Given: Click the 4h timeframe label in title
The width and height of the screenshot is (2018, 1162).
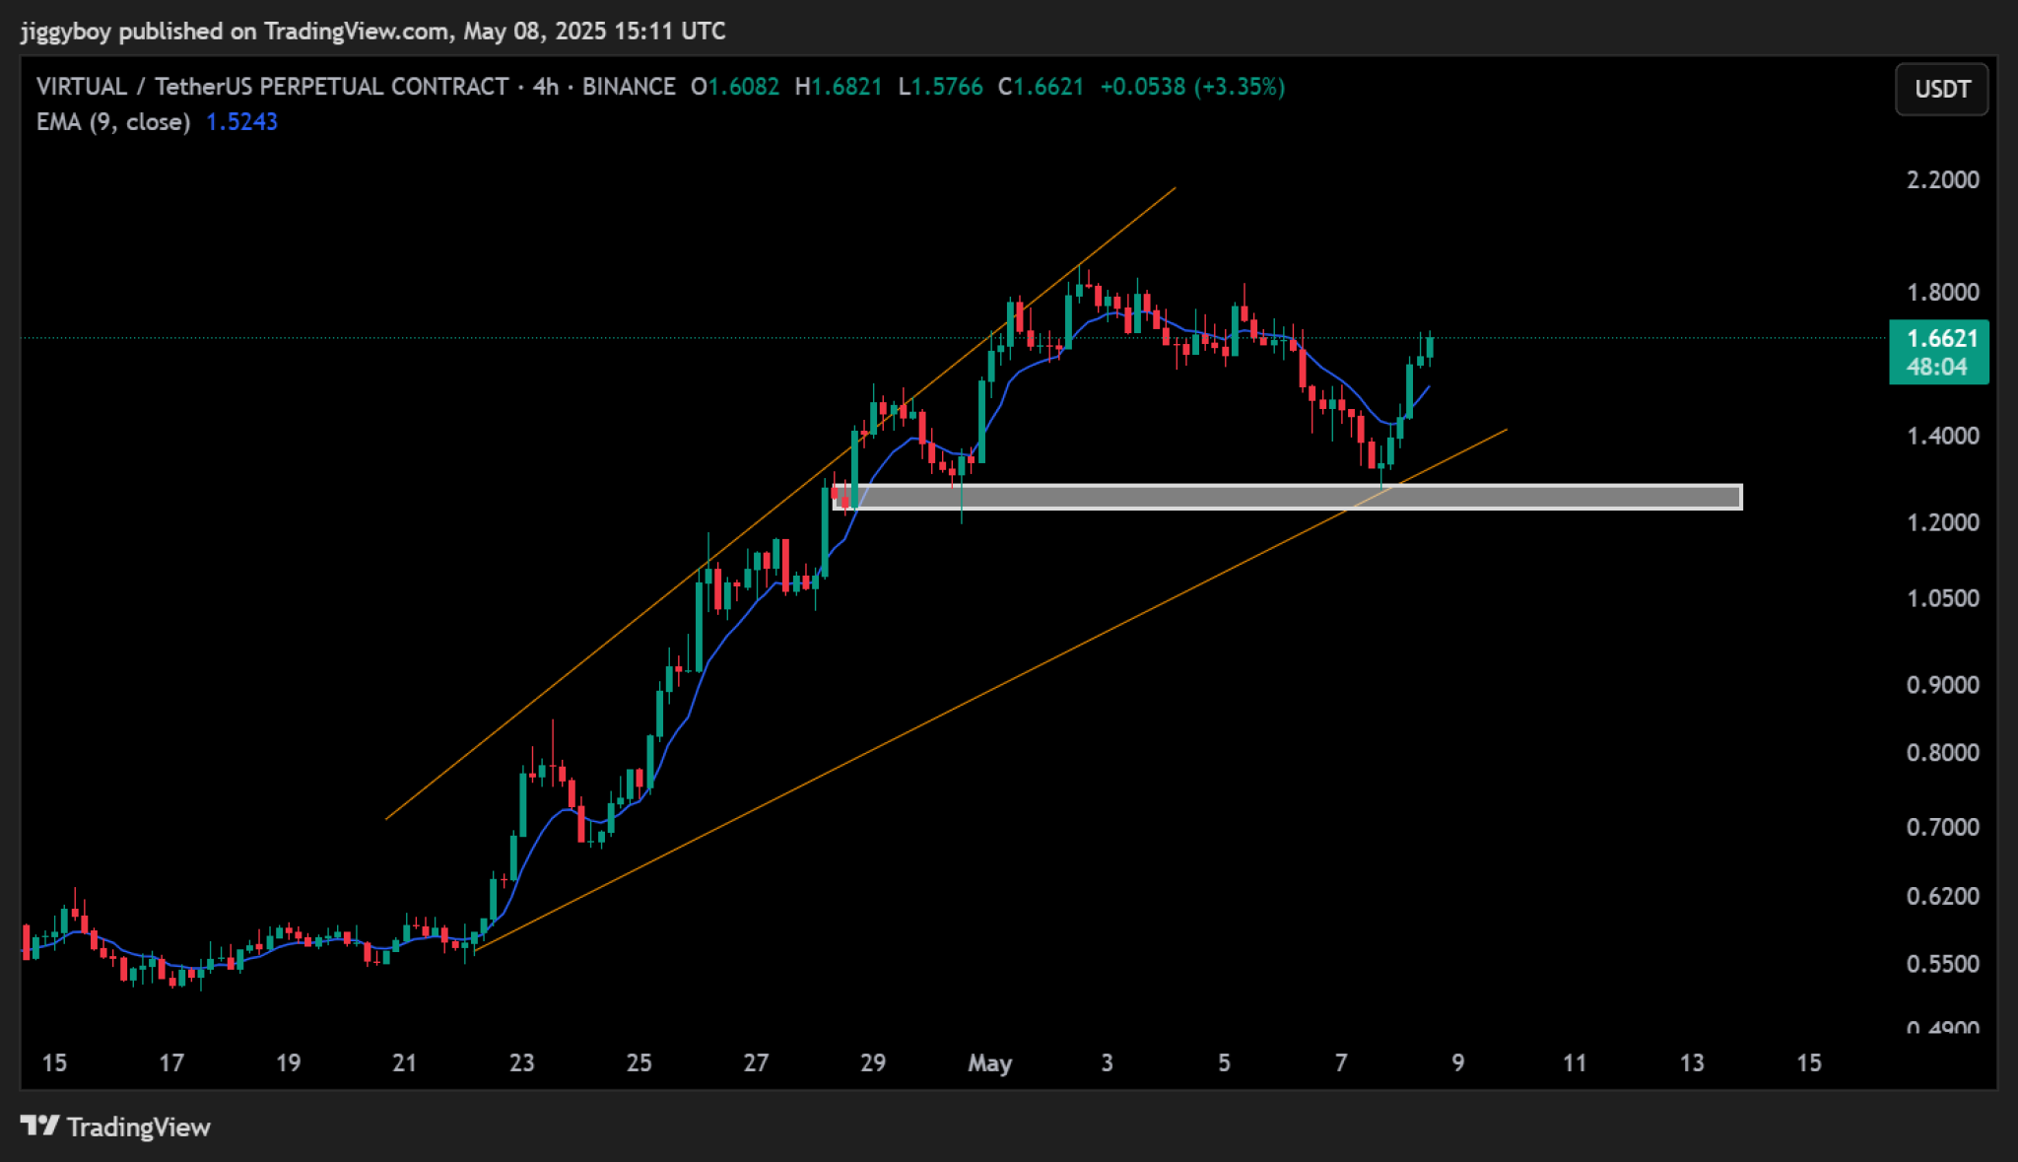Looking at the screenshot, I should click(546, 87).
